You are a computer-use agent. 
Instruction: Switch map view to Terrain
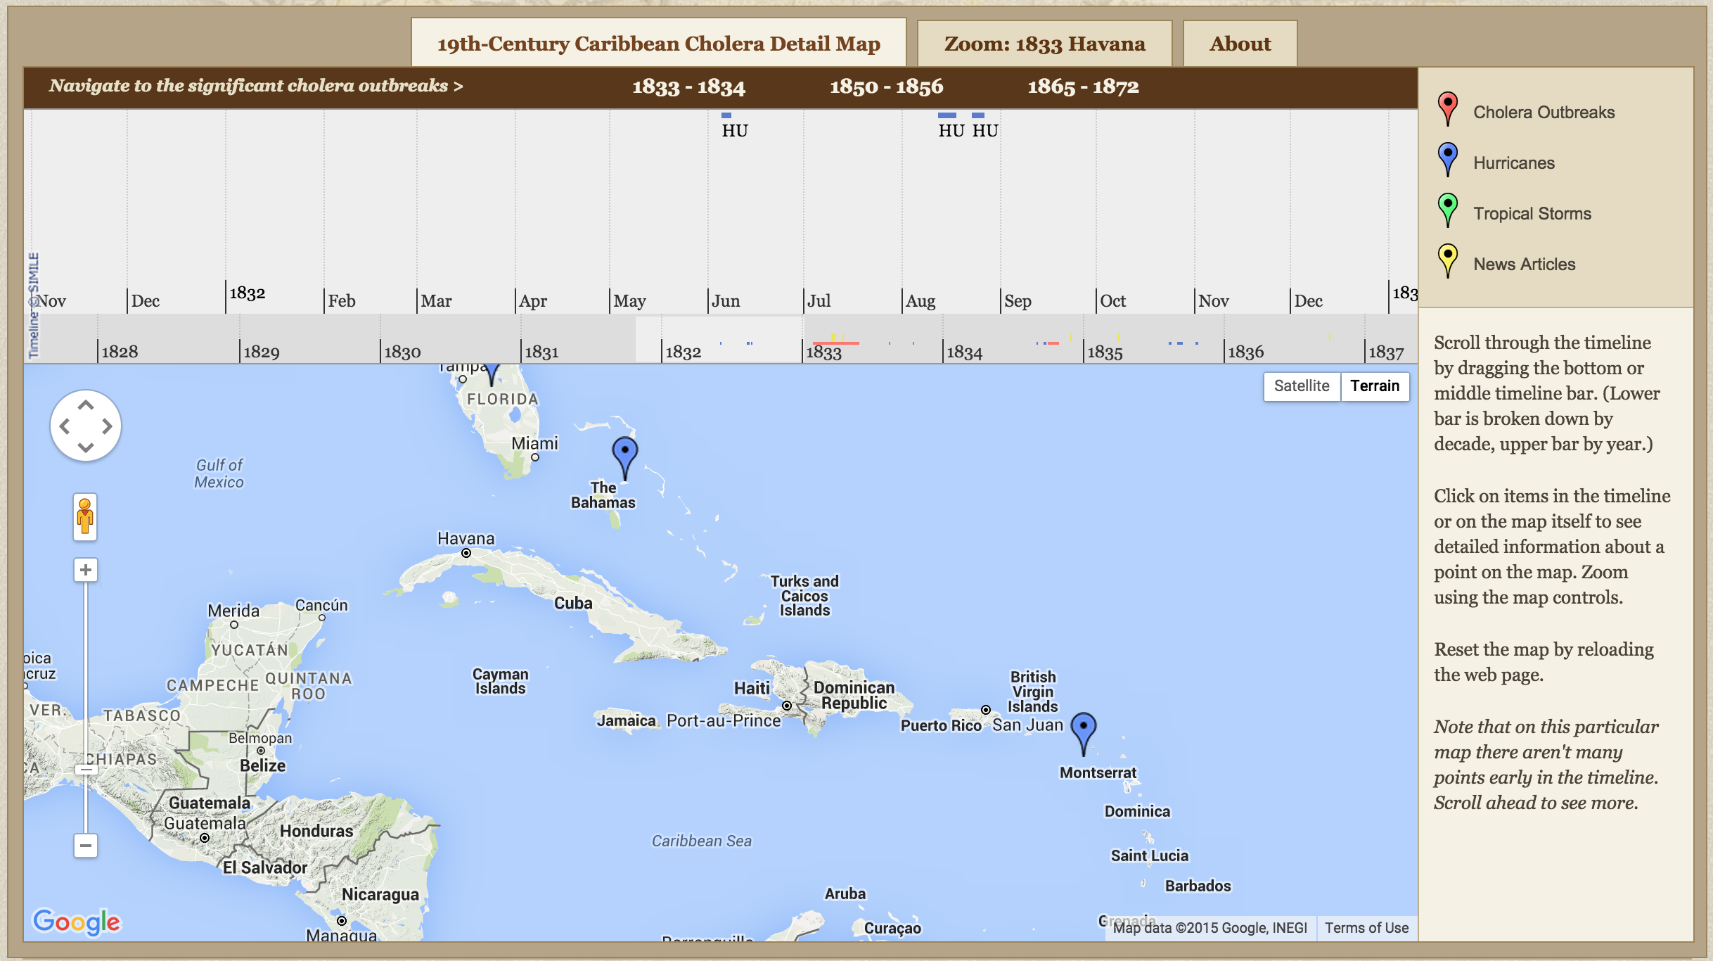(1374, 386)
